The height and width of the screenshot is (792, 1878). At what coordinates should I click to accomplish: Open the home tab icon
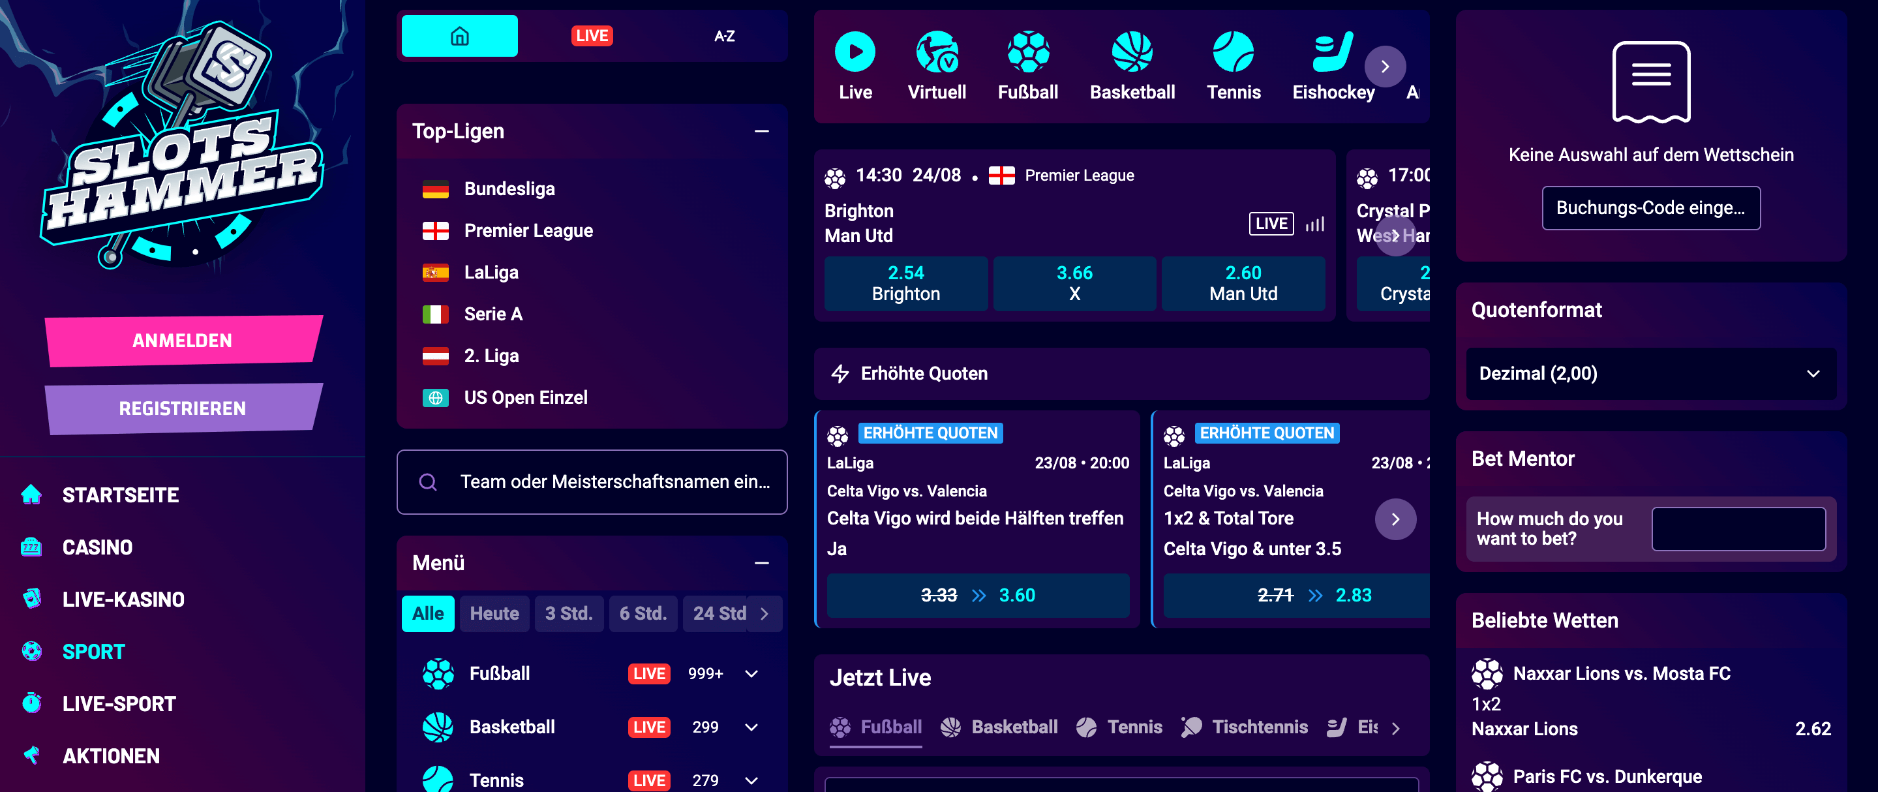point(459,36)
